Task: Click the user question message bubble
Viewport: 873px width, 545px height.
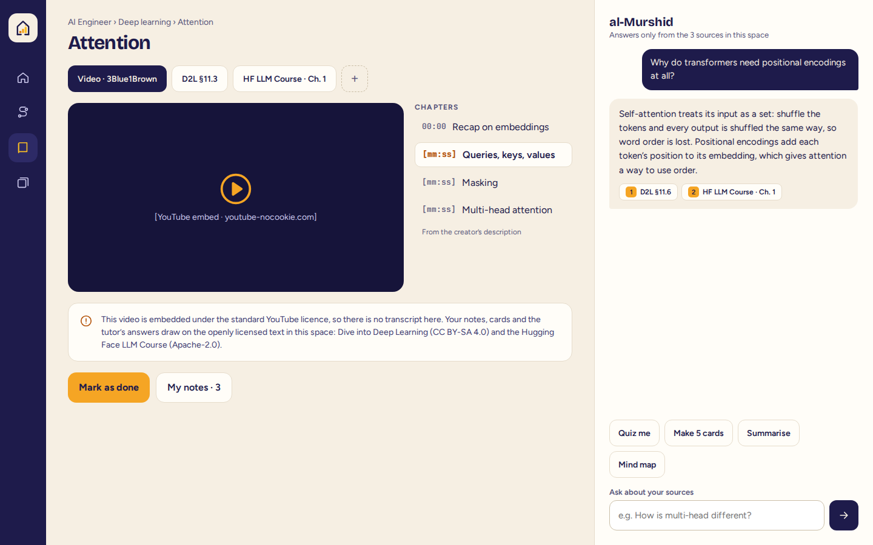Action: [x=750, y=70]
